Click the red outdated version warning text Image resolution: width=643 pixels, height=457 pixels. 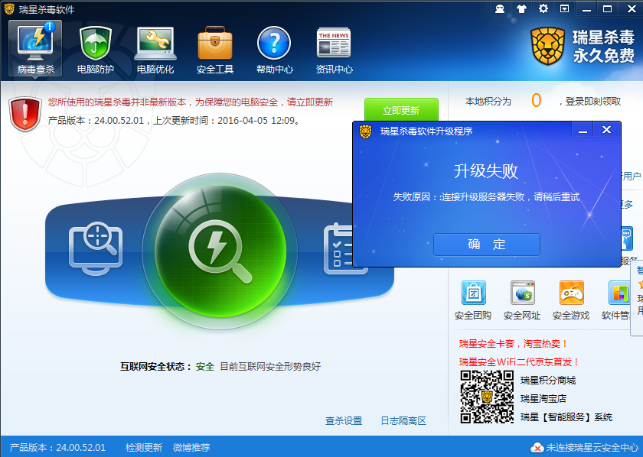click(191, 102)
